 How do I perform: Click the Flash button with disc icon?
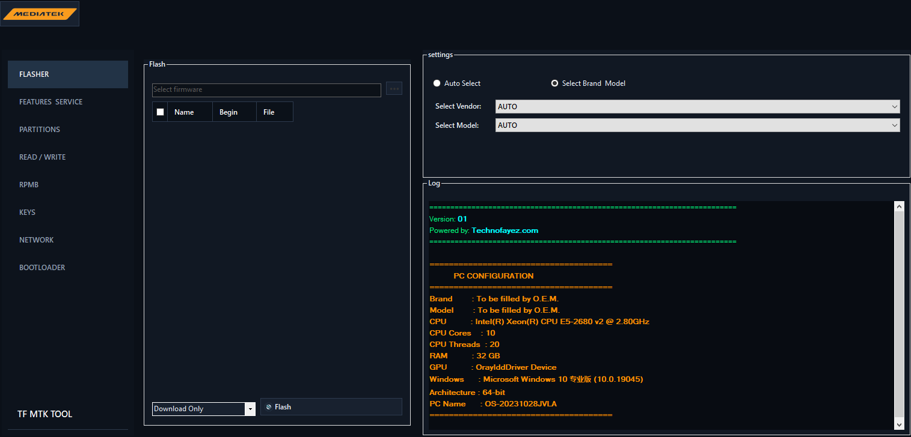click(x=331, y=406)
